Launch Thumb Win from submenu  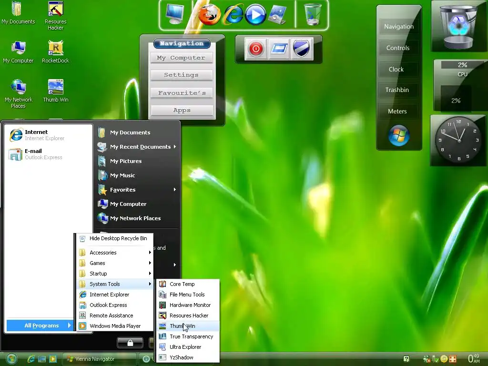(x=188, y=326)
